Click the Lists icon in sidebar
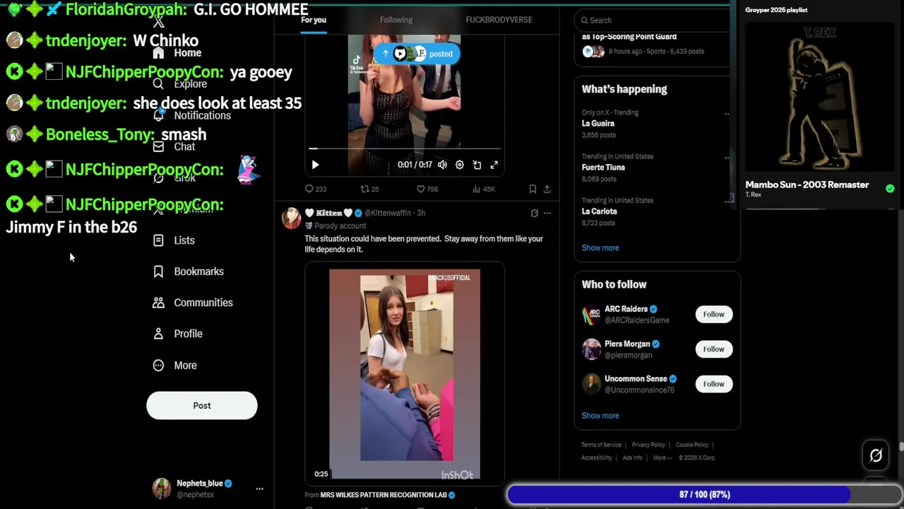 [x=158, y=240]
